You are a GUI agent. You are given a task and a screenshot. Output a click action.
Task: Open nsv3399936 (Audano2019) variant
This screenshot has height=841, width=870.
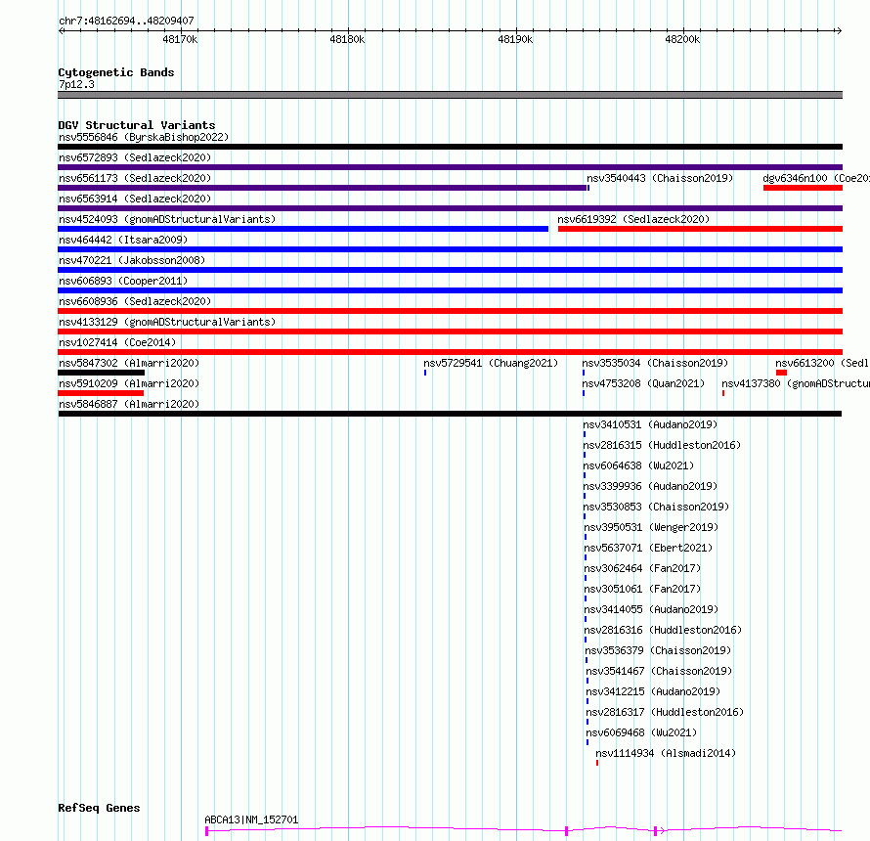pos(650,486)
